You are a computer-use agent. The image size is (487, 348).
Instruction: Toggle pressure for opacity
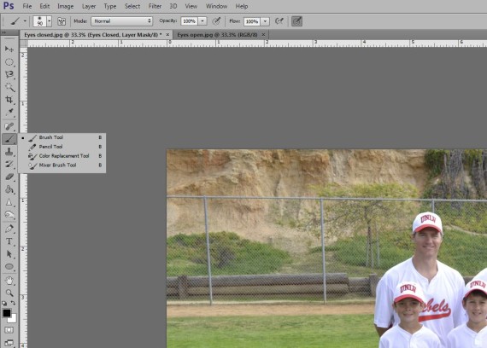(x=216, y=21)
